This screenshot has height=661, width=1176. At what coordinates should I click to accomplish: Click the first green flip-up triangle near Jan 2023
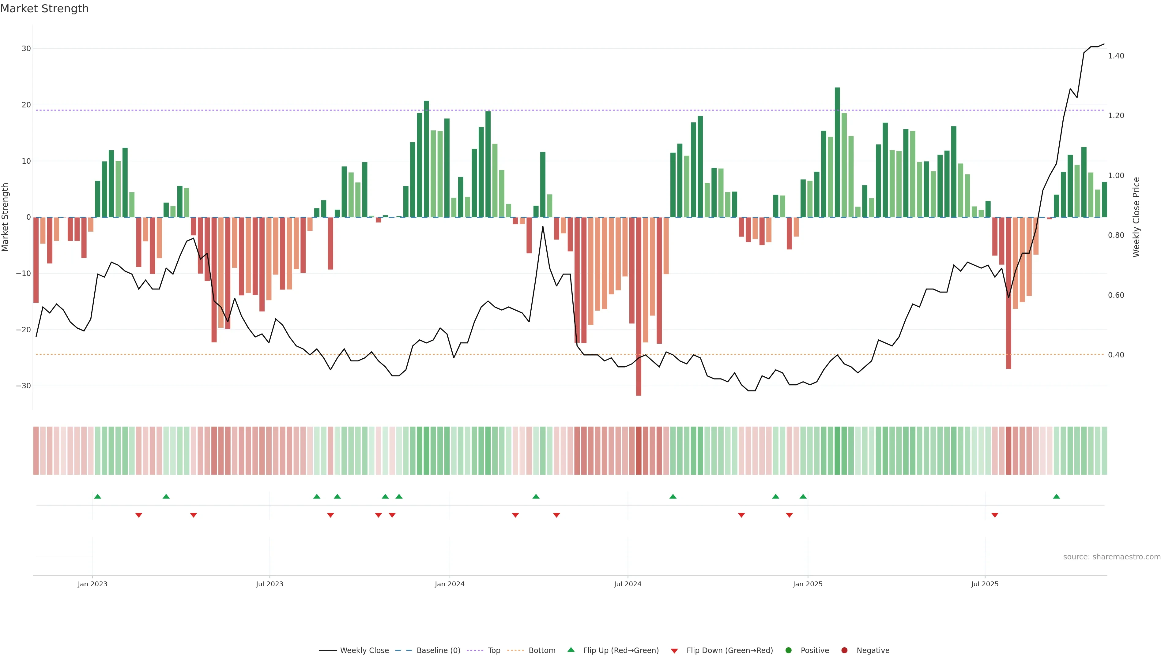97,496
